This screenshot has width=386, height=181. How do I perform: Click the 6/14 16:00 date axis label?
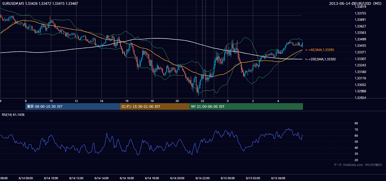(127, 178)
